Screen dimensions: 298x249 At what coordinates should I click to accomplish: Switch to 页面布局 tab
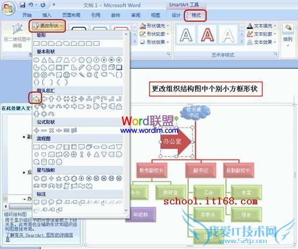(x=71, y=15)
